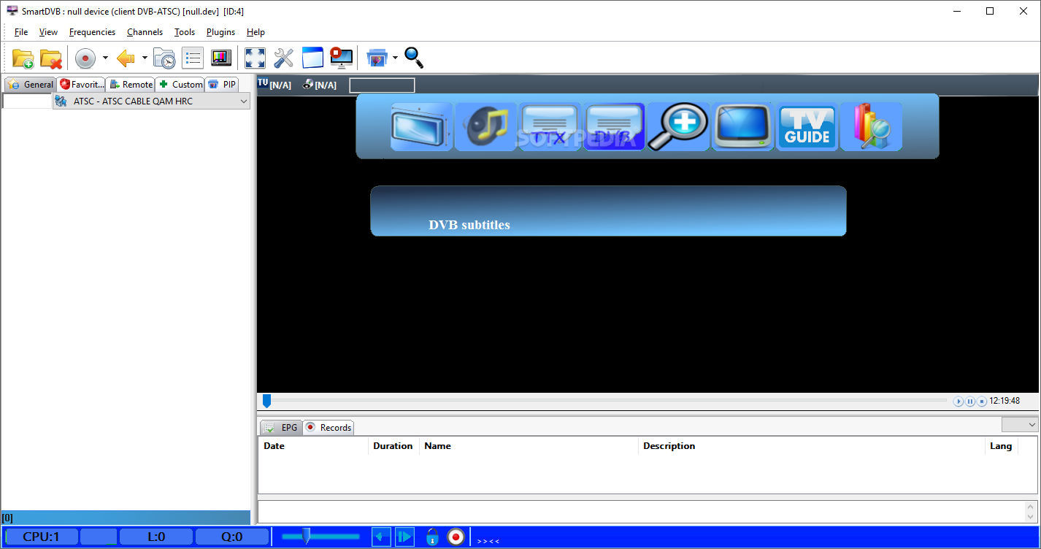The height and width of the screenshot is (549, 1041).
Task: Sort EPG by the Date column header
Action: pos(313,446)
